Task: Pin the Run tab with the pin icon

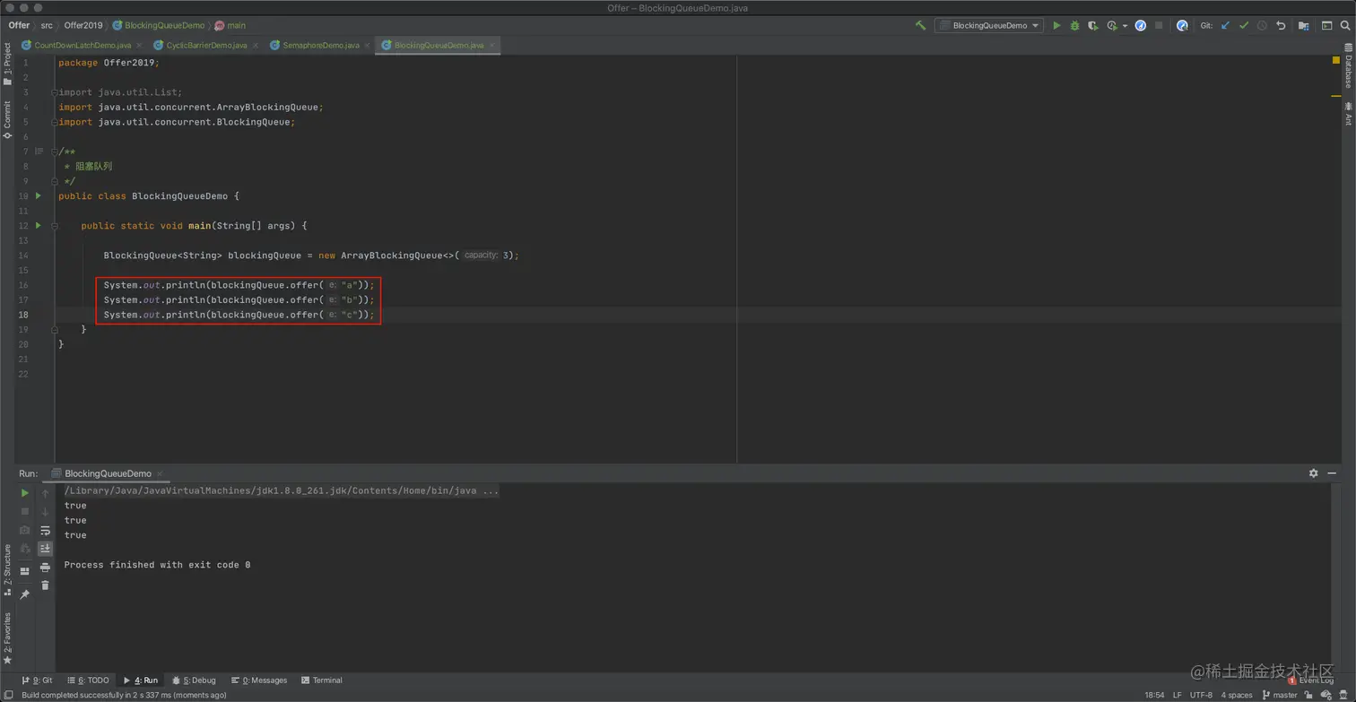Action: 25,594
